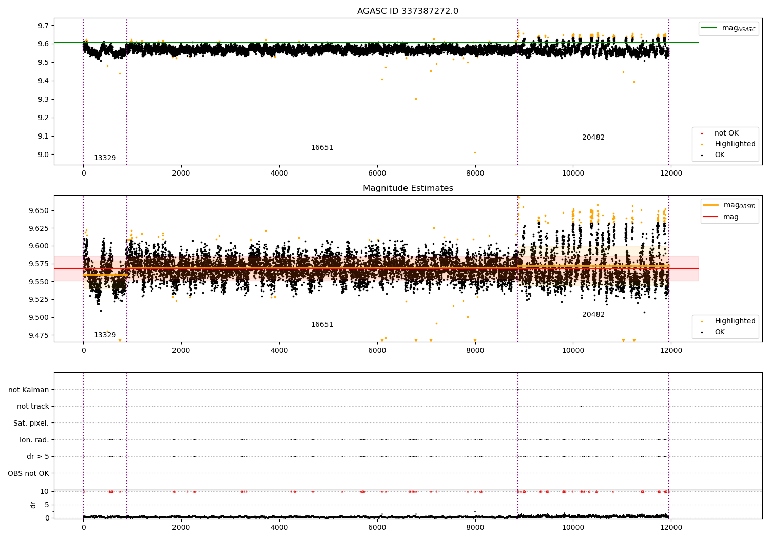Select 'OK' legend entry in AGASC ID plot

coord(720,155)
